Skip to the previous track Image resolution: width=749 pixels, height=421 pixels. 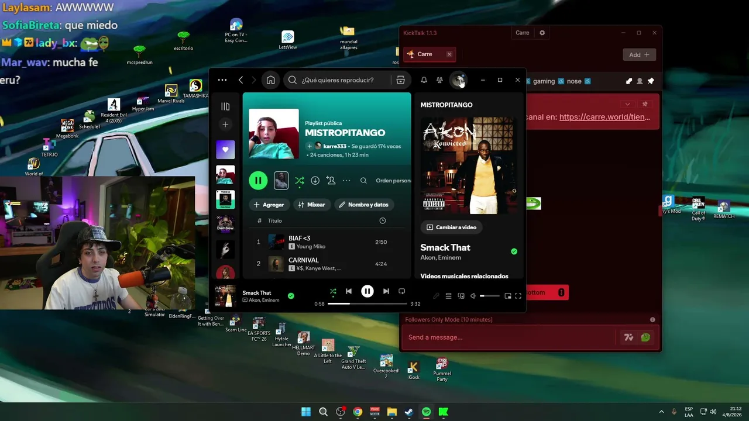tap(349, 291)
